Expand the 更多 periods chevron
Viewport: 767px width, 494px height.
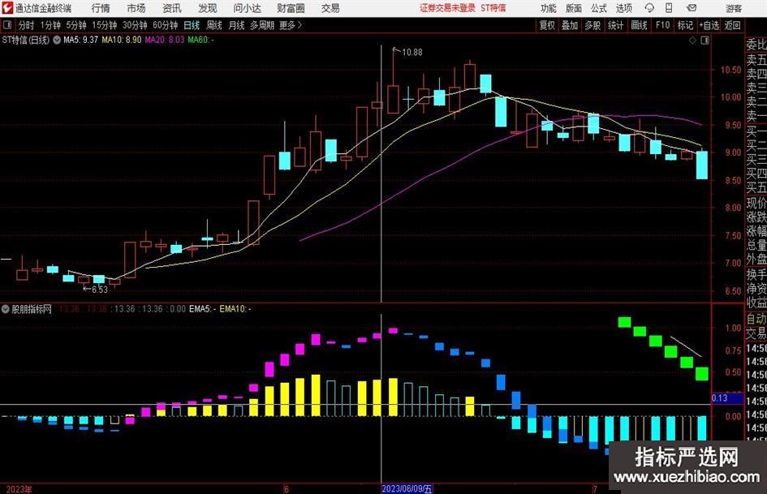291,25
